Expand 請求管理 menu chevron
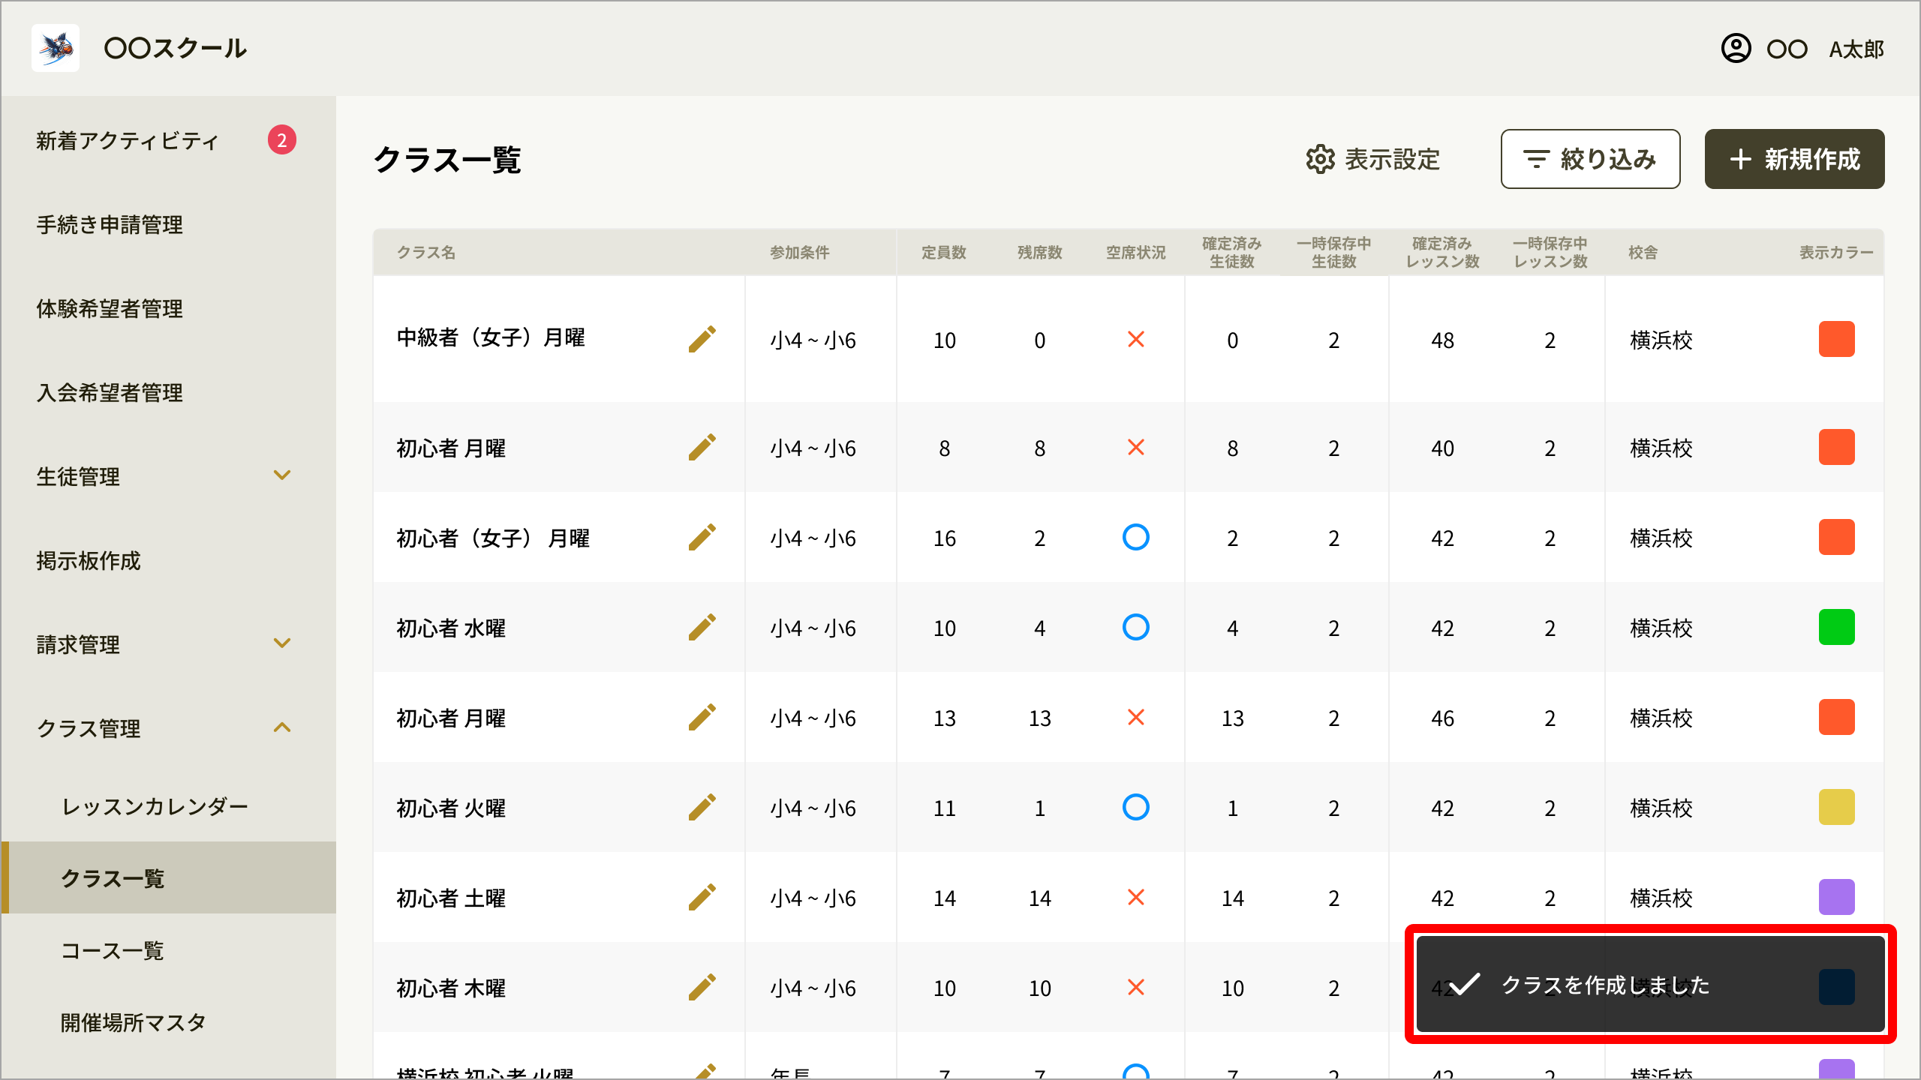The width and height of the screenshot is (1921, 1080). click(282, 643)
